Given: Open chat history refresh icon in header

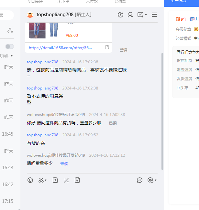Looking at the screenshot, I should 120,15.
